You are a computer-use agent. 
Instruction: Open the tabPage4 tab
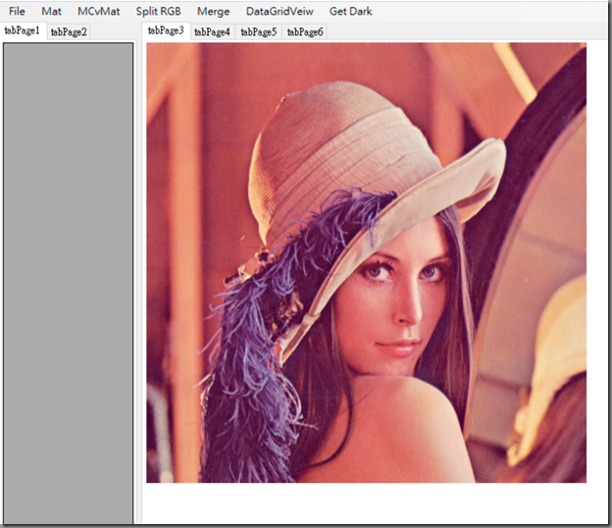tap(212, 32)
